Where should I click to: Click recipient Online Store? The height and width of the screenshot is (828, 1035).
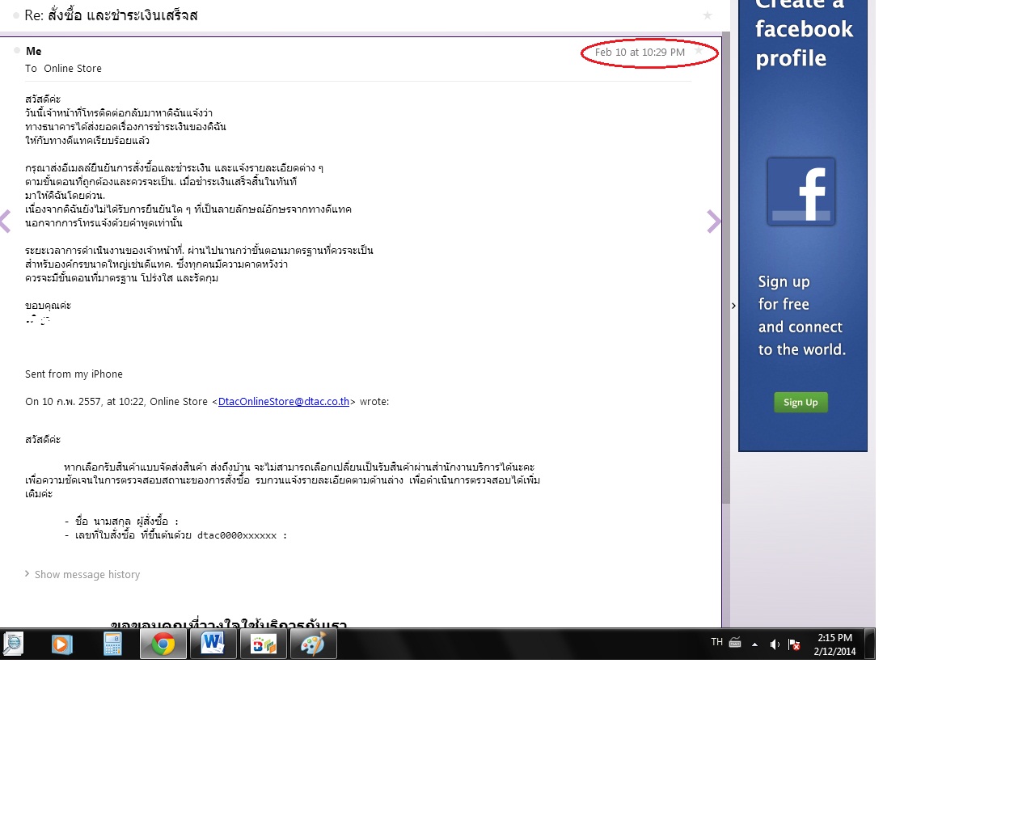(73, 69)
